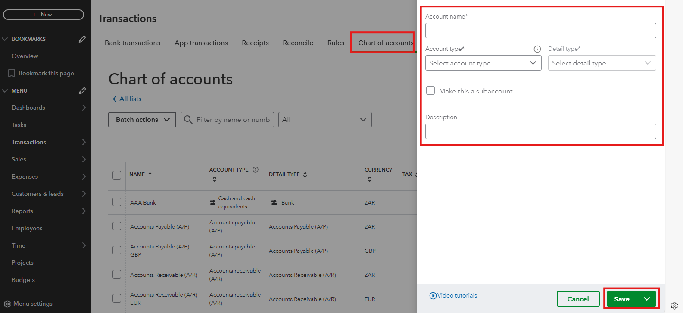Screen dimensions: 683x313
Task: Click the pencil icon beside MENU
Action: [x=82, y=91]
